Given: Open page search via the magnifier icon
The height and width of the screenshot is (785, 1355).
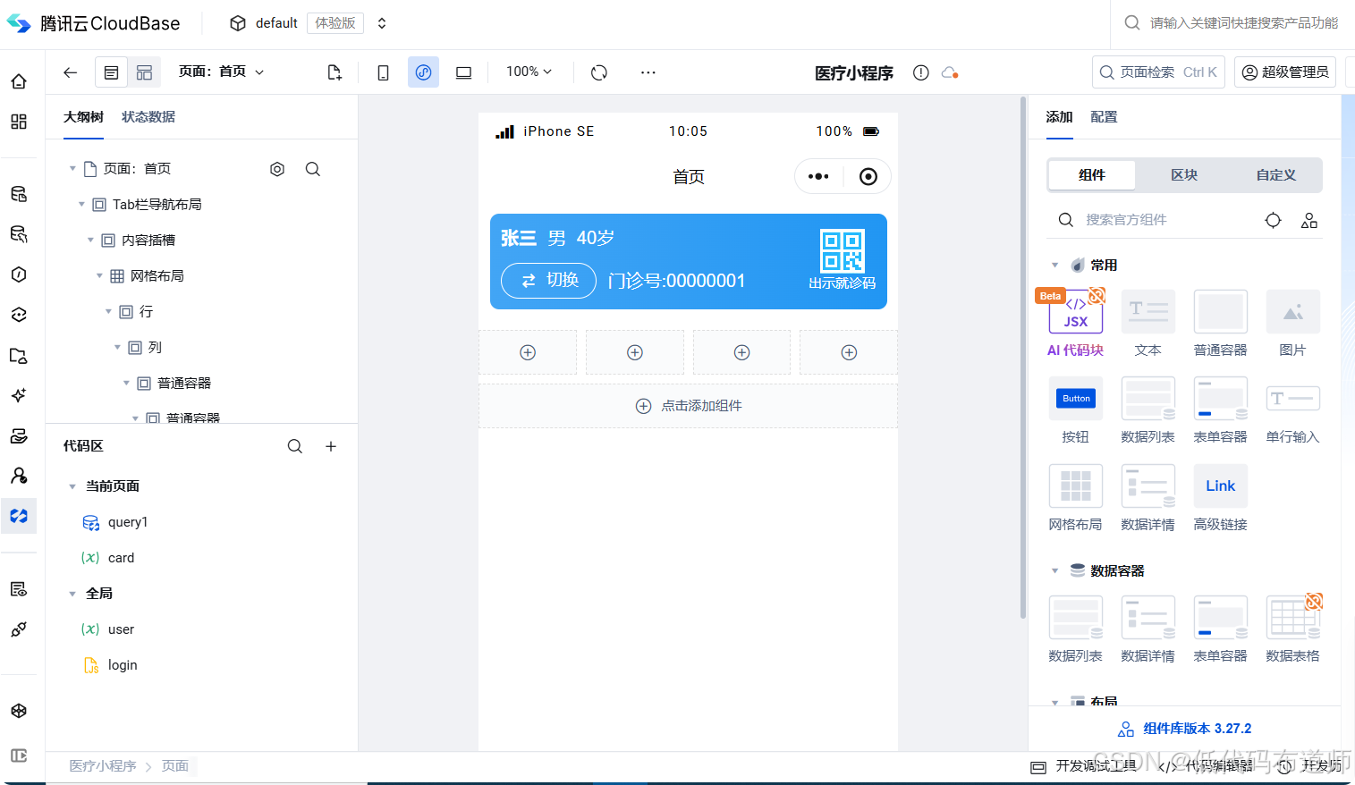Looking at the screenshot, I should 312,169.
